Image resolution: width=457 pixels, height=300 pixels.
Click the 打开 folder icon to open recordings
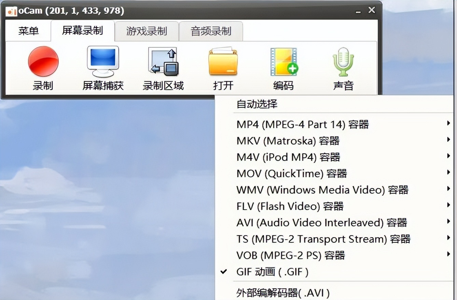pyautogui.click(x=223, y=62)
